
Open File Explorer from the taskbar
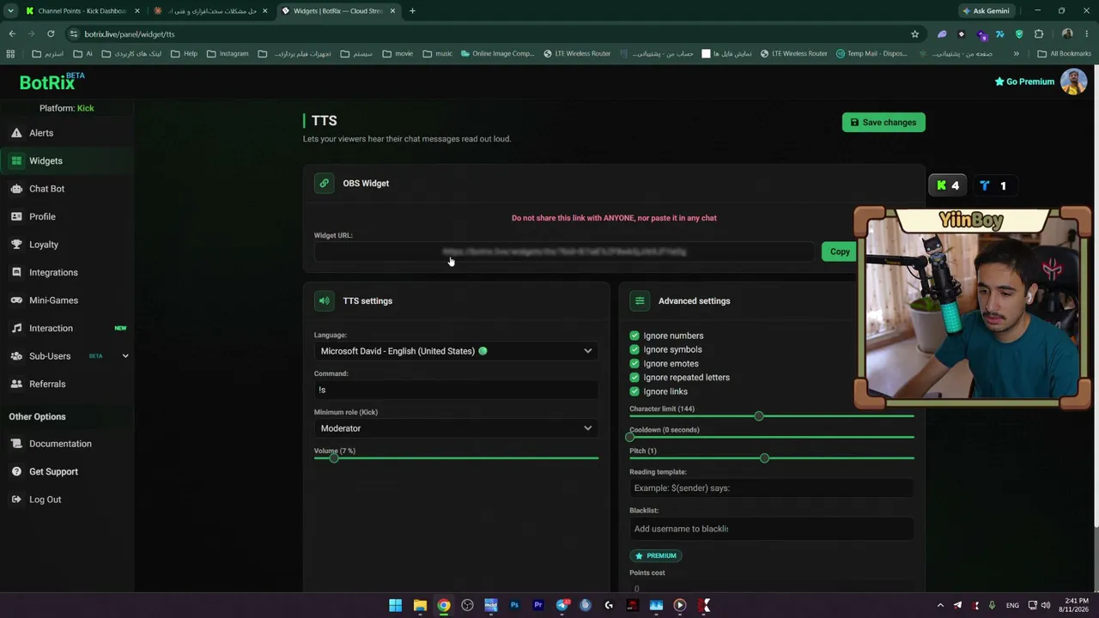pos(420,605)
